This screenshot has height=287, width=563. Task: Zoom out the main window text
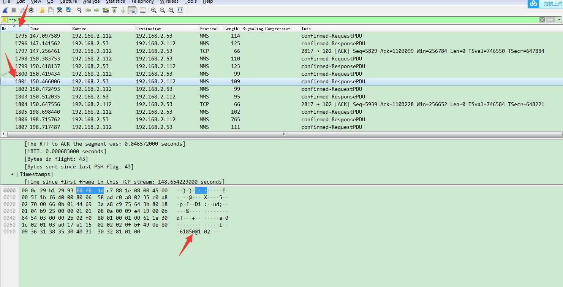[x=162, y=10]
